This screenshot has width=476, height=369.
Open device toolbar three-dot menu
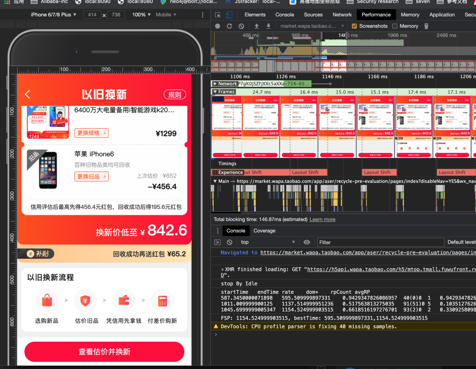click(203, 15)
